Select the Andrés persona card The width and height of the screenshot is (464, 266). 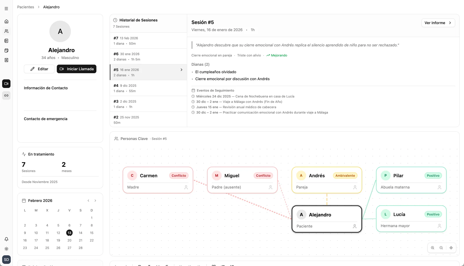327,180
